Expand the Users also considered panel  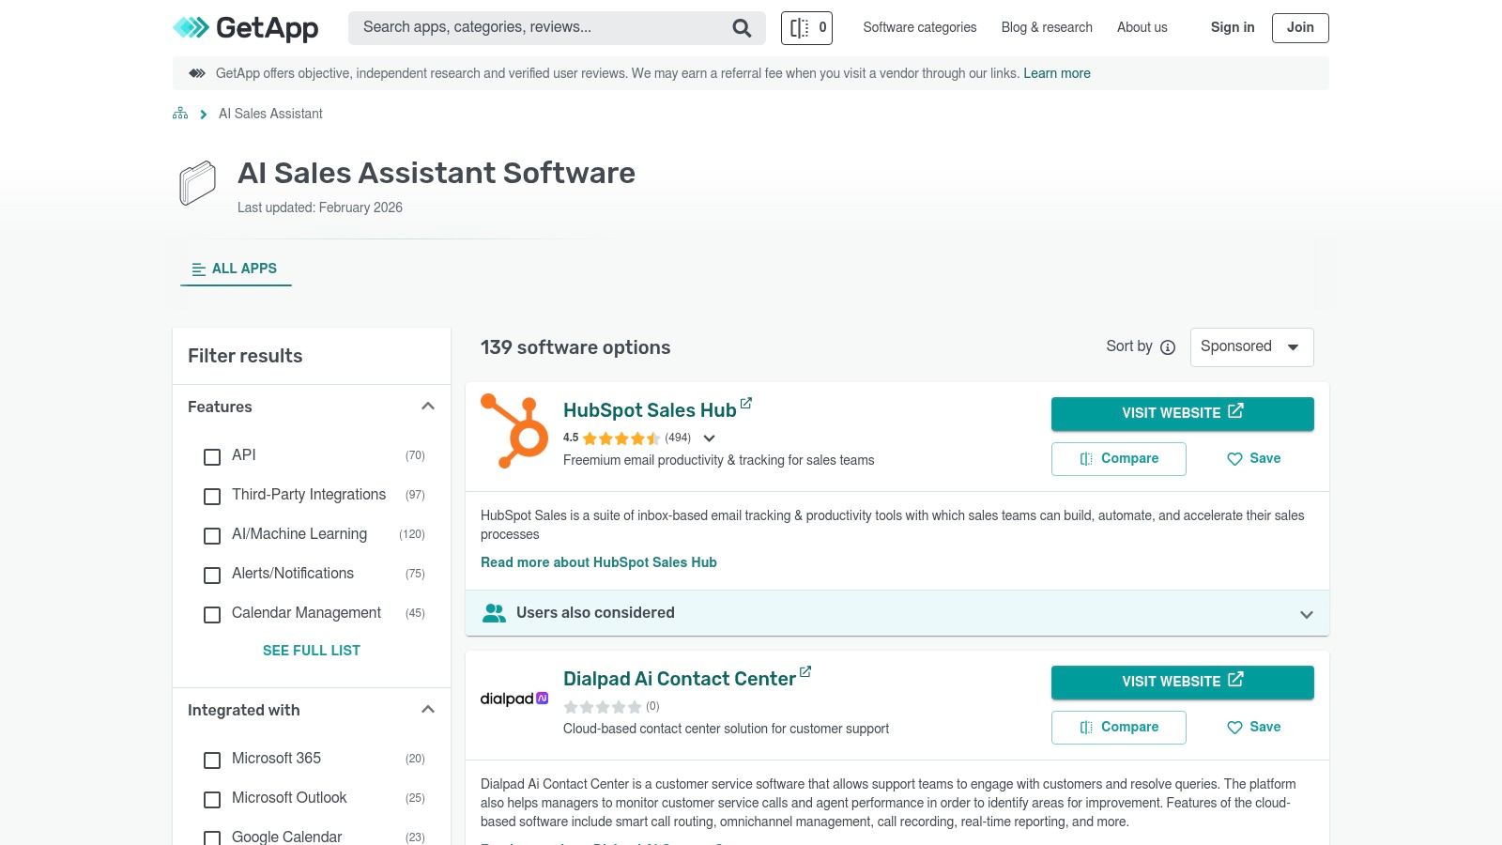coord(897,613)
